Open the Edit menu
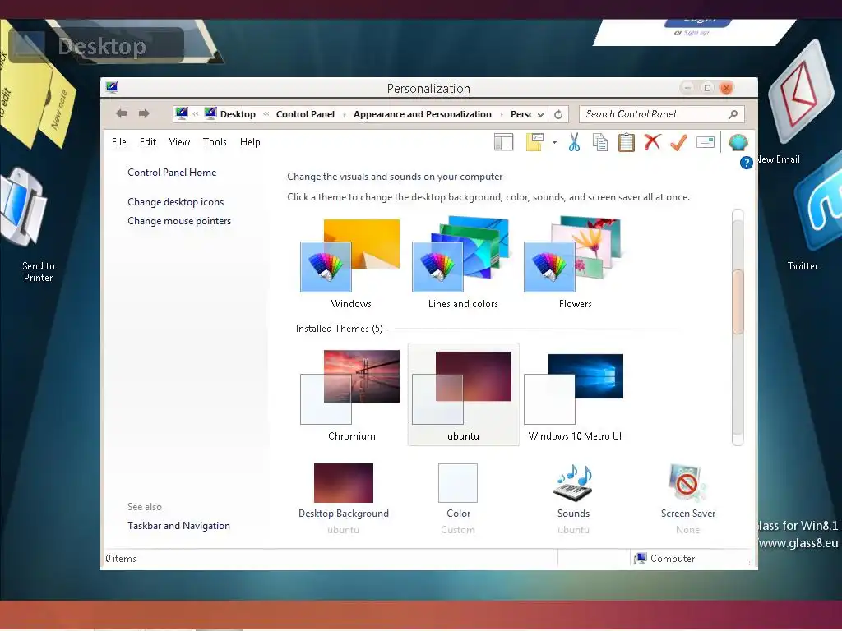 148,142
